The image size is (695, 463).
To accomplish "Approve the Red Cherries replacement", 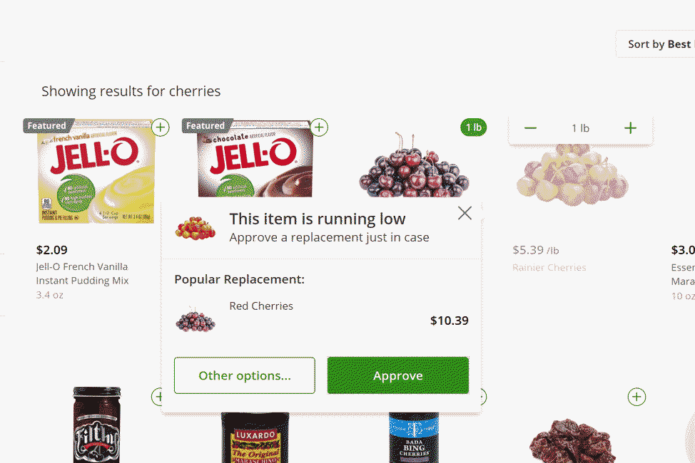I will [x=397, y=375].
